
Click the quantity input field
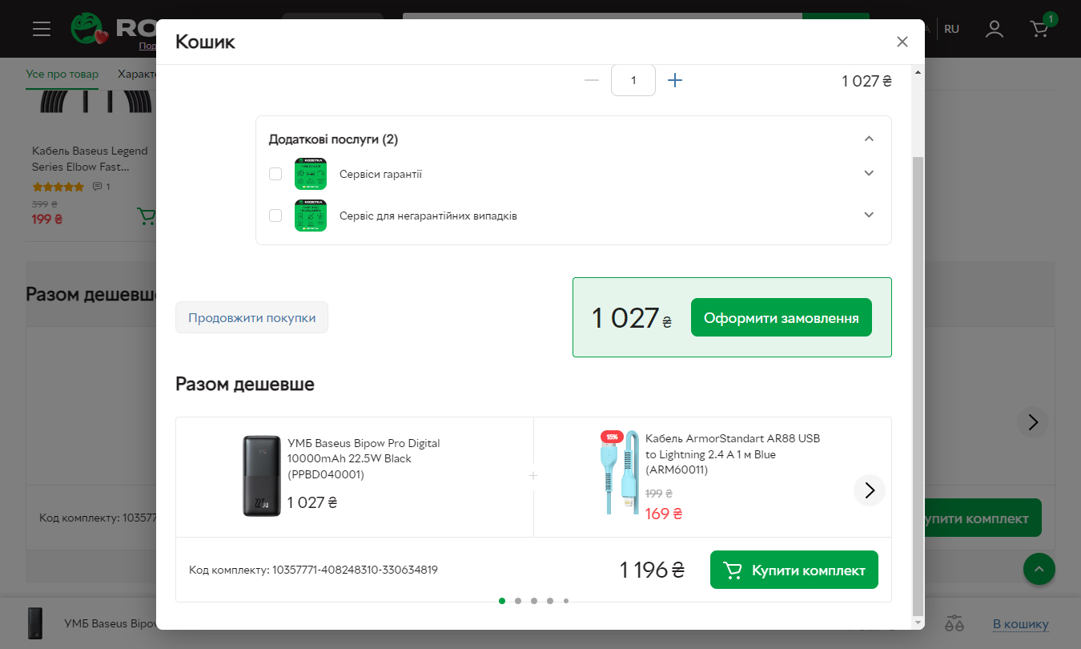pos(633,80)
